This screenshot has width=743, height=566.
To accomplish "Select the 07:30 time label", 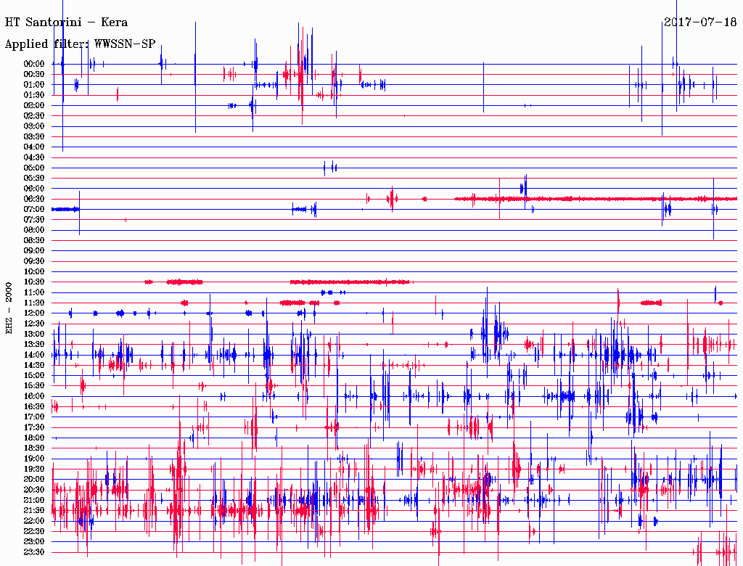I will tap(34, 220).
